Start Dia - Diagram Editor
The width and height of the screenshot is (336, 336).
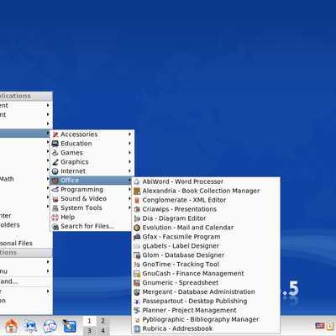(x=206, y=218)
